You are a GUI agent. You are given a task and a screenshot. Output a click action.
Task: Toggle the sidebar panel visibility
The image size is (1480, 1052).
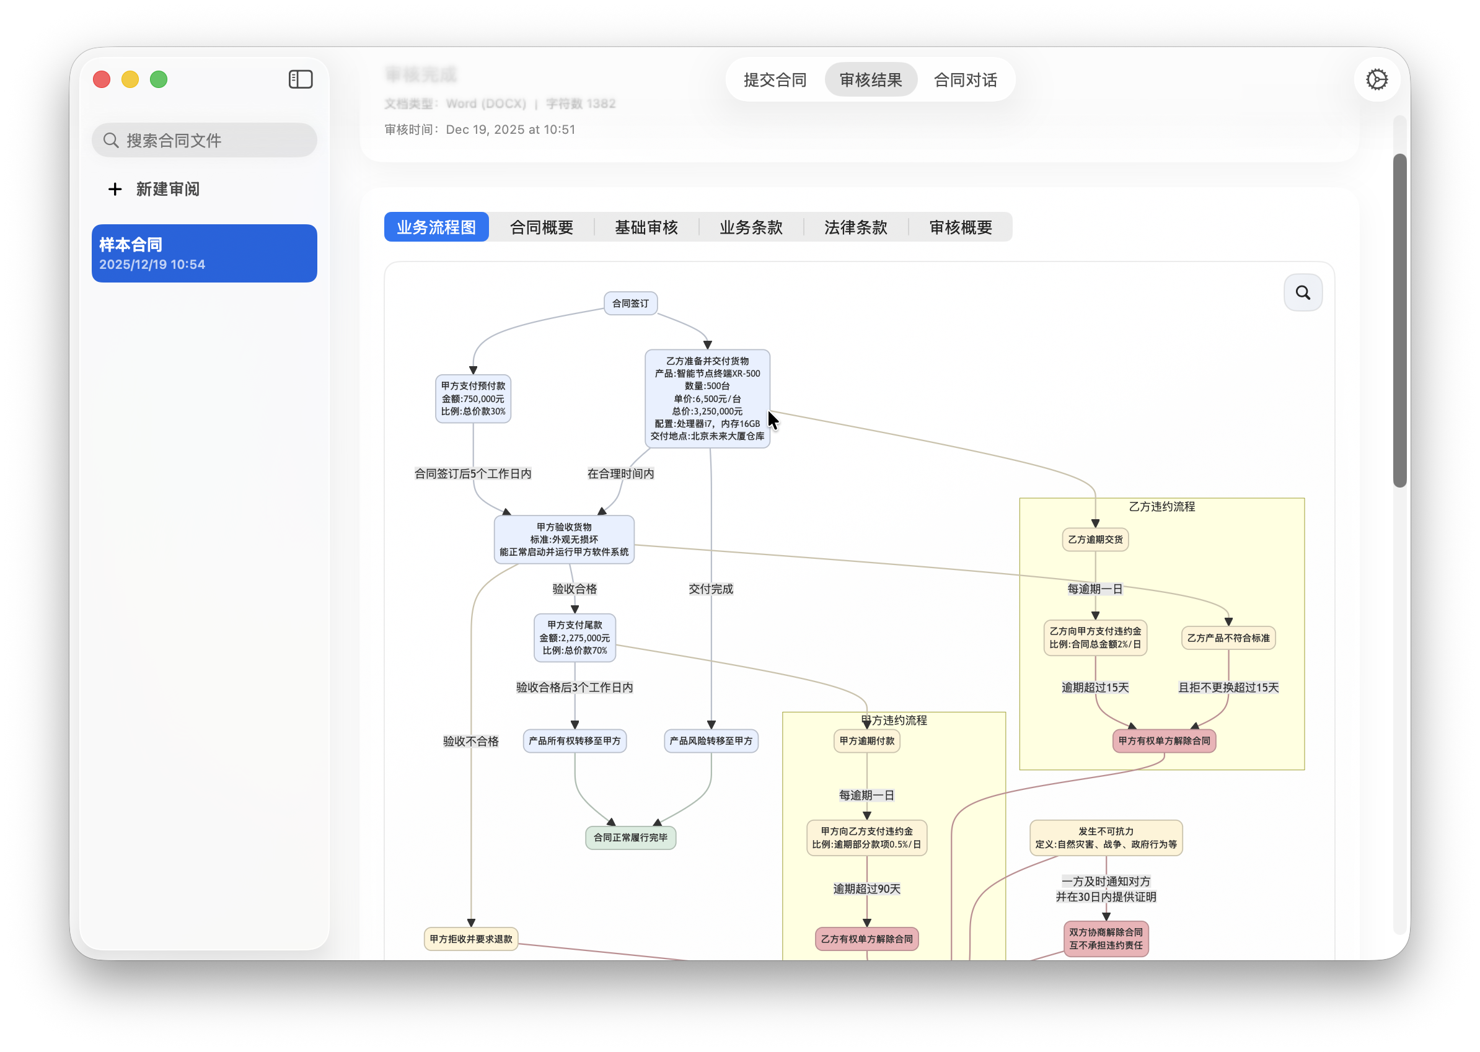pos(300,79)
